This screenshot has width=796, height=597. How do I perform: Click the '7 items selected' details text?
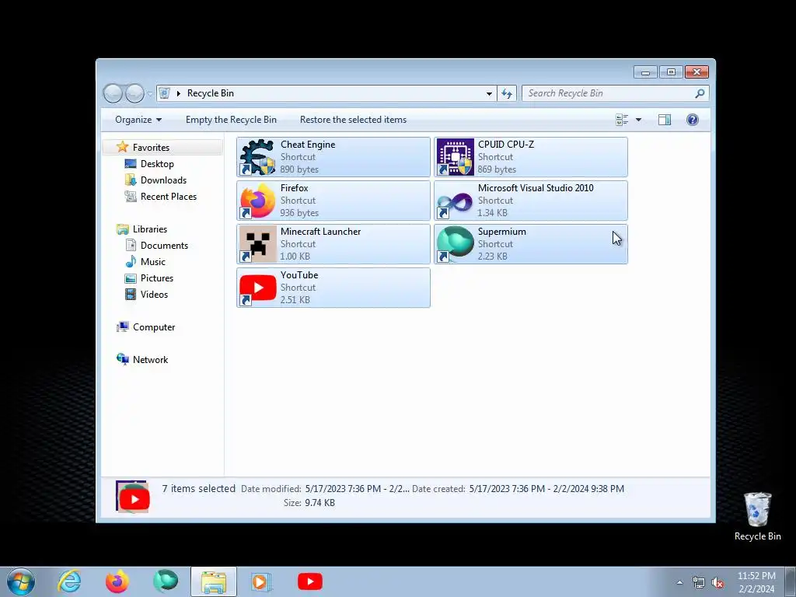[x=198, y=488]
